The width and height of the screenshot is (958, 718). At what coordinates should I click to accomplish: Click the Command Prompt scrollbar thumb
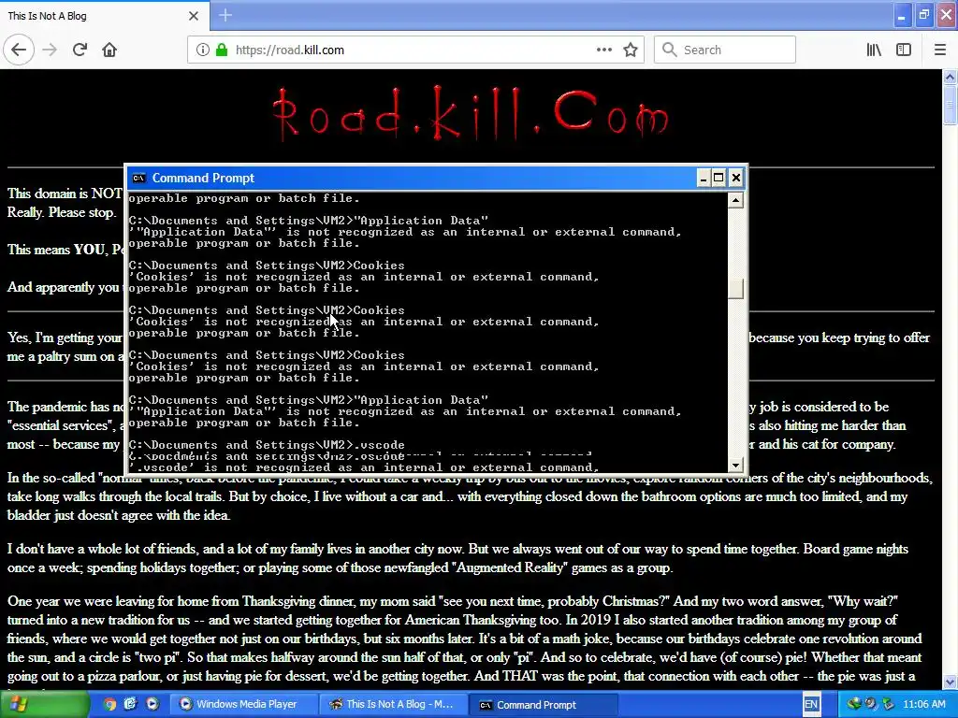735,289
